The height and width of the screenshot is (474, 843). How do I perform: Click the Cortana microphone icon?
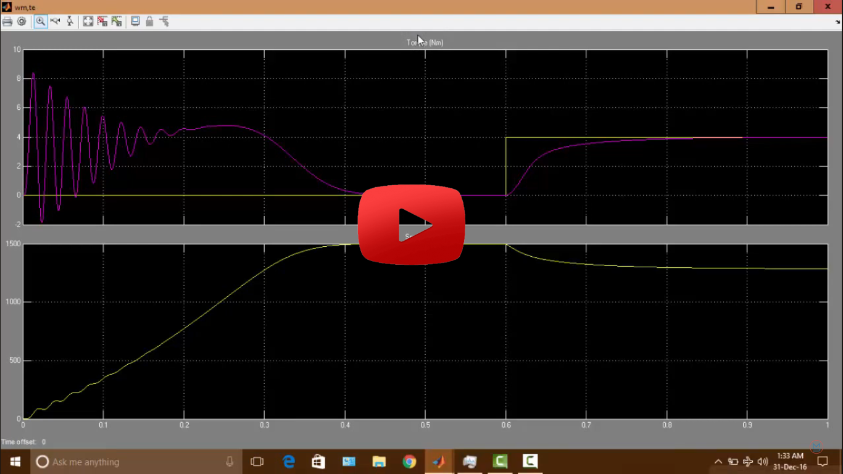tap(230, 462)
